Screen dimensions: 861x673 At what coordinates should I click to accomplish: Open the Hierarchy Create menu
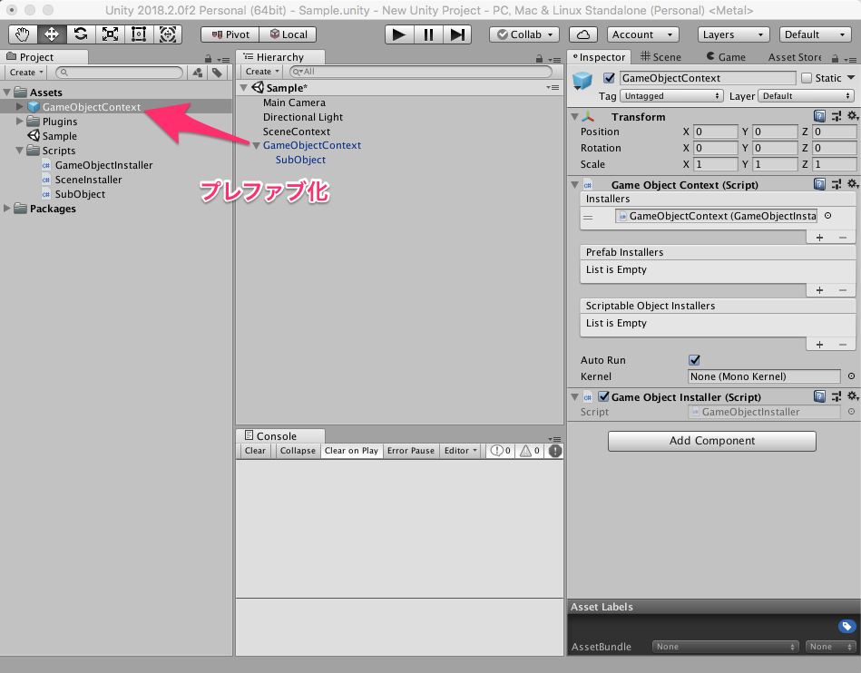point(262,72)
